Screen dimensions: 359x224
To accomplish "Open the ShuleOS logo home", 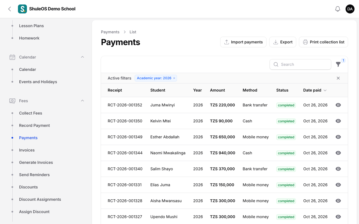I will (22, 9).
